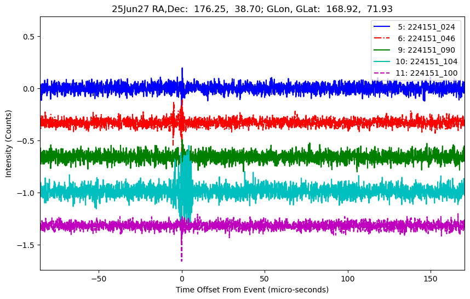Click the blue line sample in legend

(382, 26)
